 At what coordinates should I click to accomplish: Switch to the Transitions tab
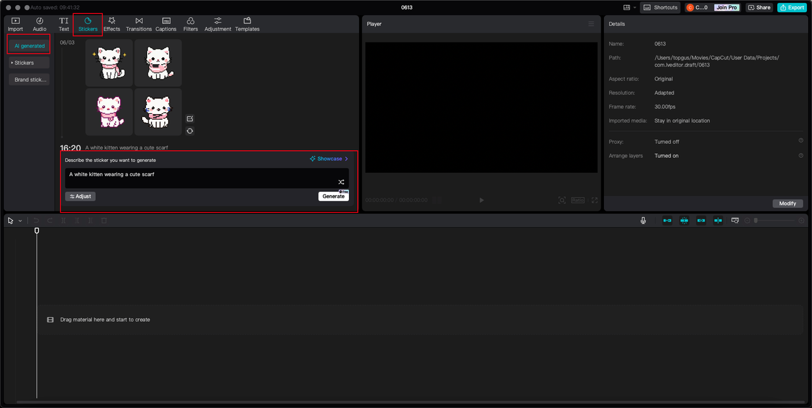(x=139, y=24)
